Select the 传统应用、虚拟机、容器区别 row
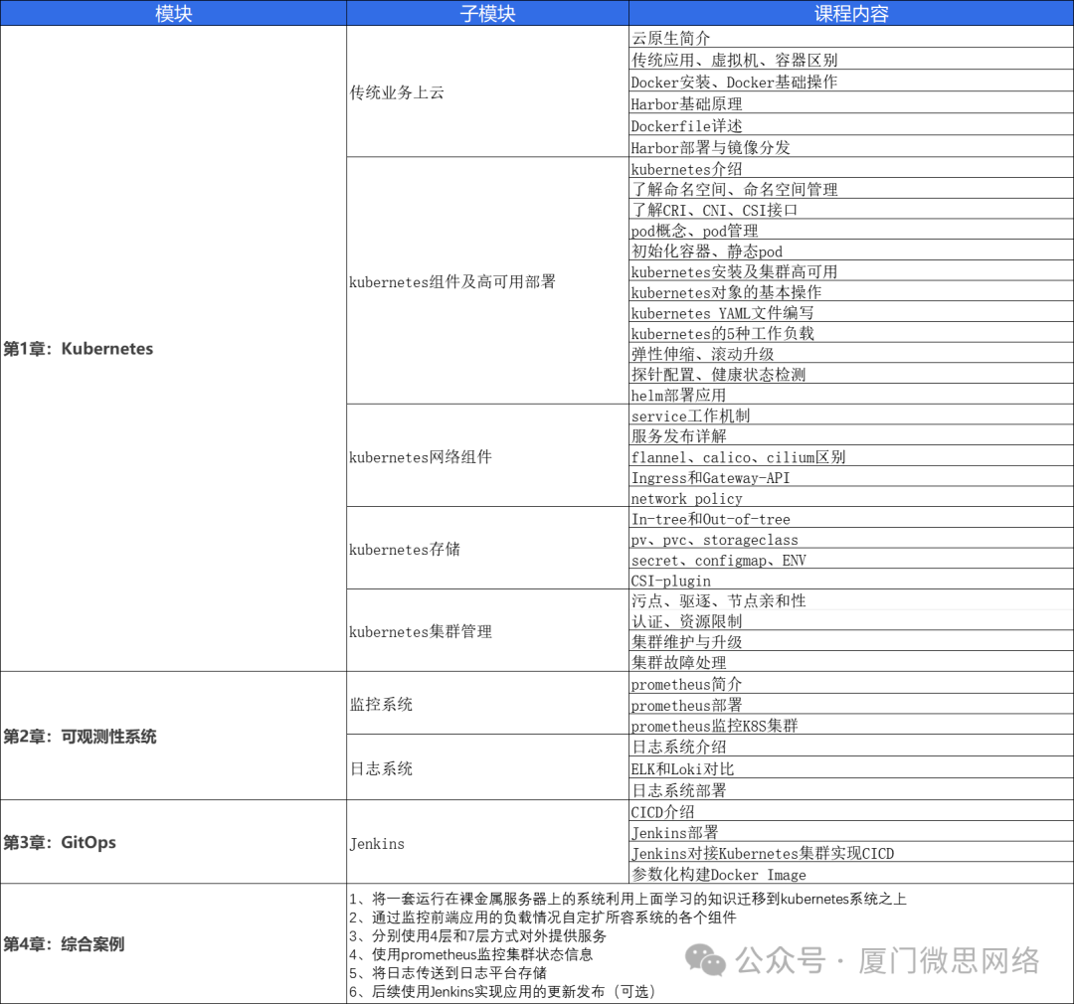This screenshot has width=1074, height=1004. (x=850, y=59)
